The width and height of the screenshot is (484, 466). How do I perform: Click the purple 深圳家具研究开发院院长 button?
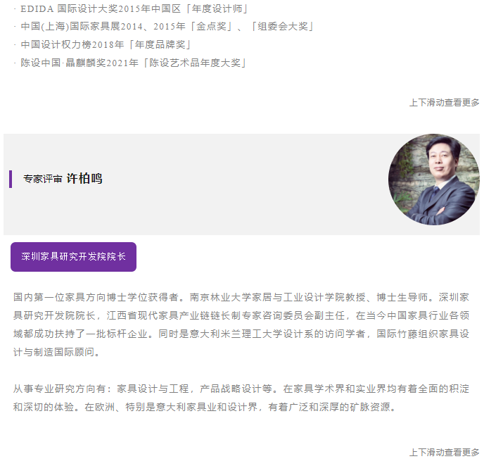tap(73, 257)
